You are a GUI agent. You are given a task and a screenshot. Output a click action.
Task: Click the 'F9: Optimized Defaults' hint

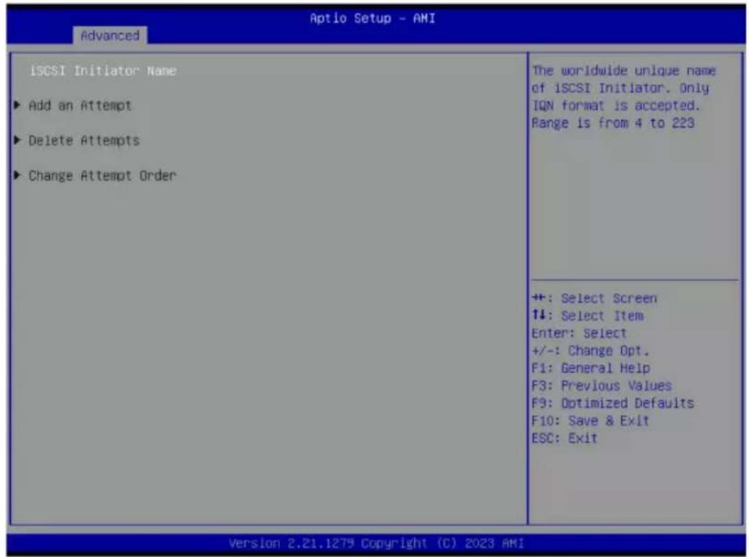613,403
